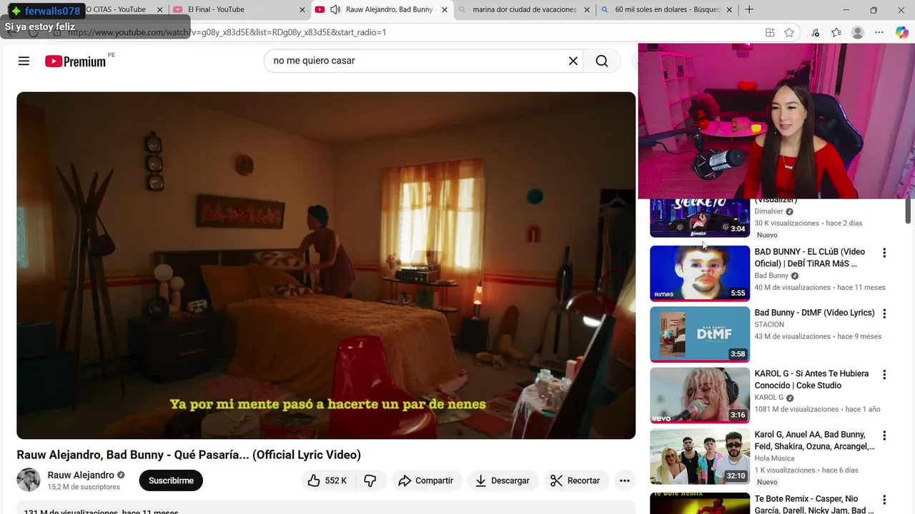
Task: Share the video via Compartir
Action: point(426,480)
